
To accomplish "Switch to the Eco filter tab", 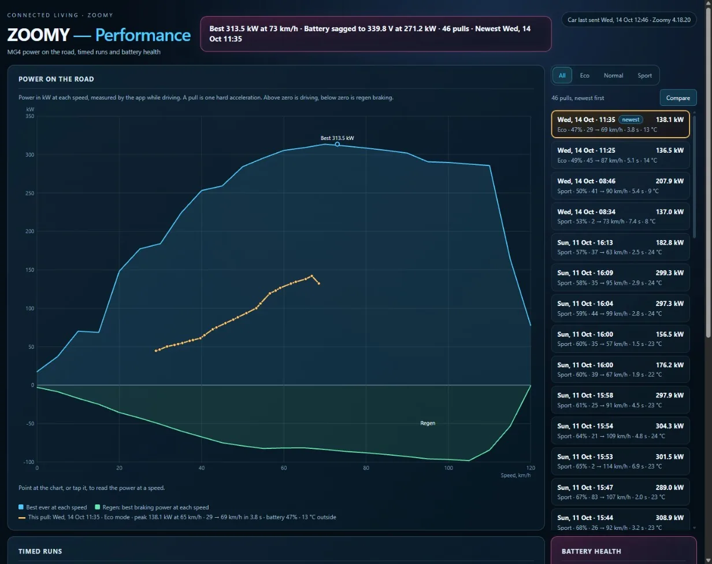I will click(585, 75).
